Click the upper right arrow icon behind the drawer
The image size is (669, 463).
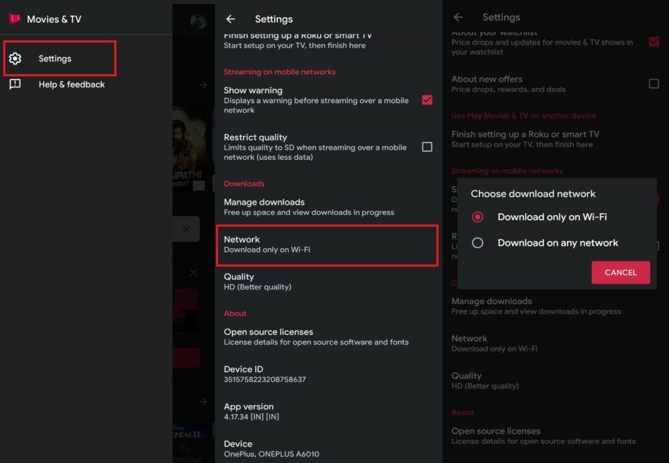point(203,85)
